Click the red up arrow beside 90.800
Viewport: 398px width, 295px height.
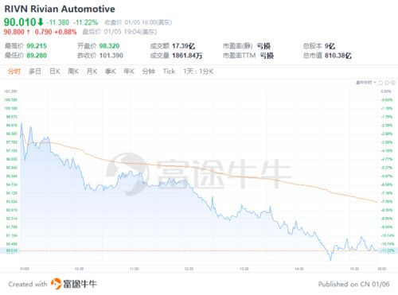pyautogui.click(x=29, y=32)
